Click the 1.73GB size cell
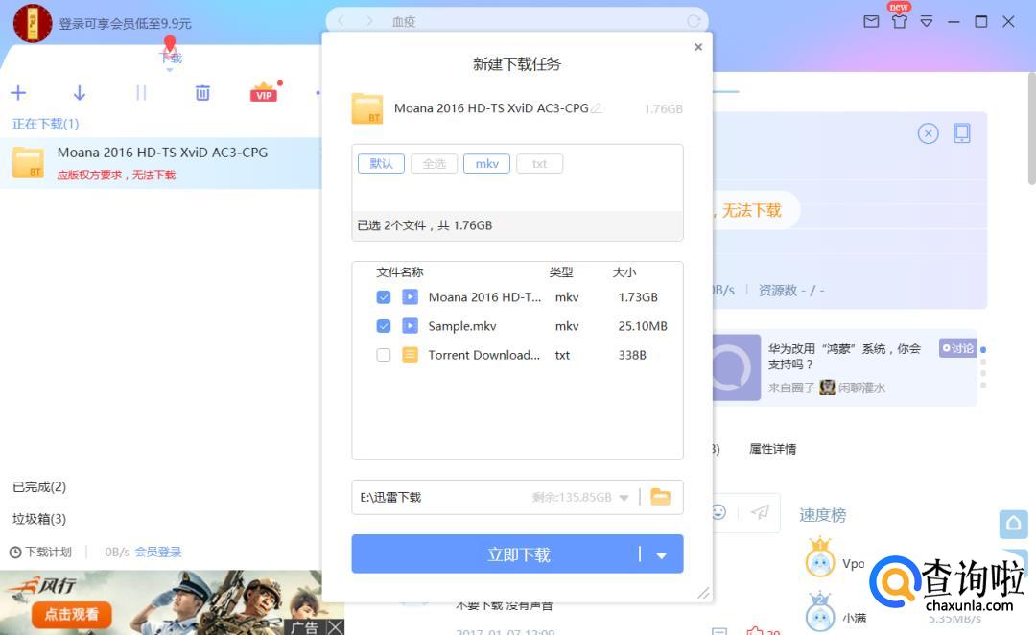 (638, 297)
